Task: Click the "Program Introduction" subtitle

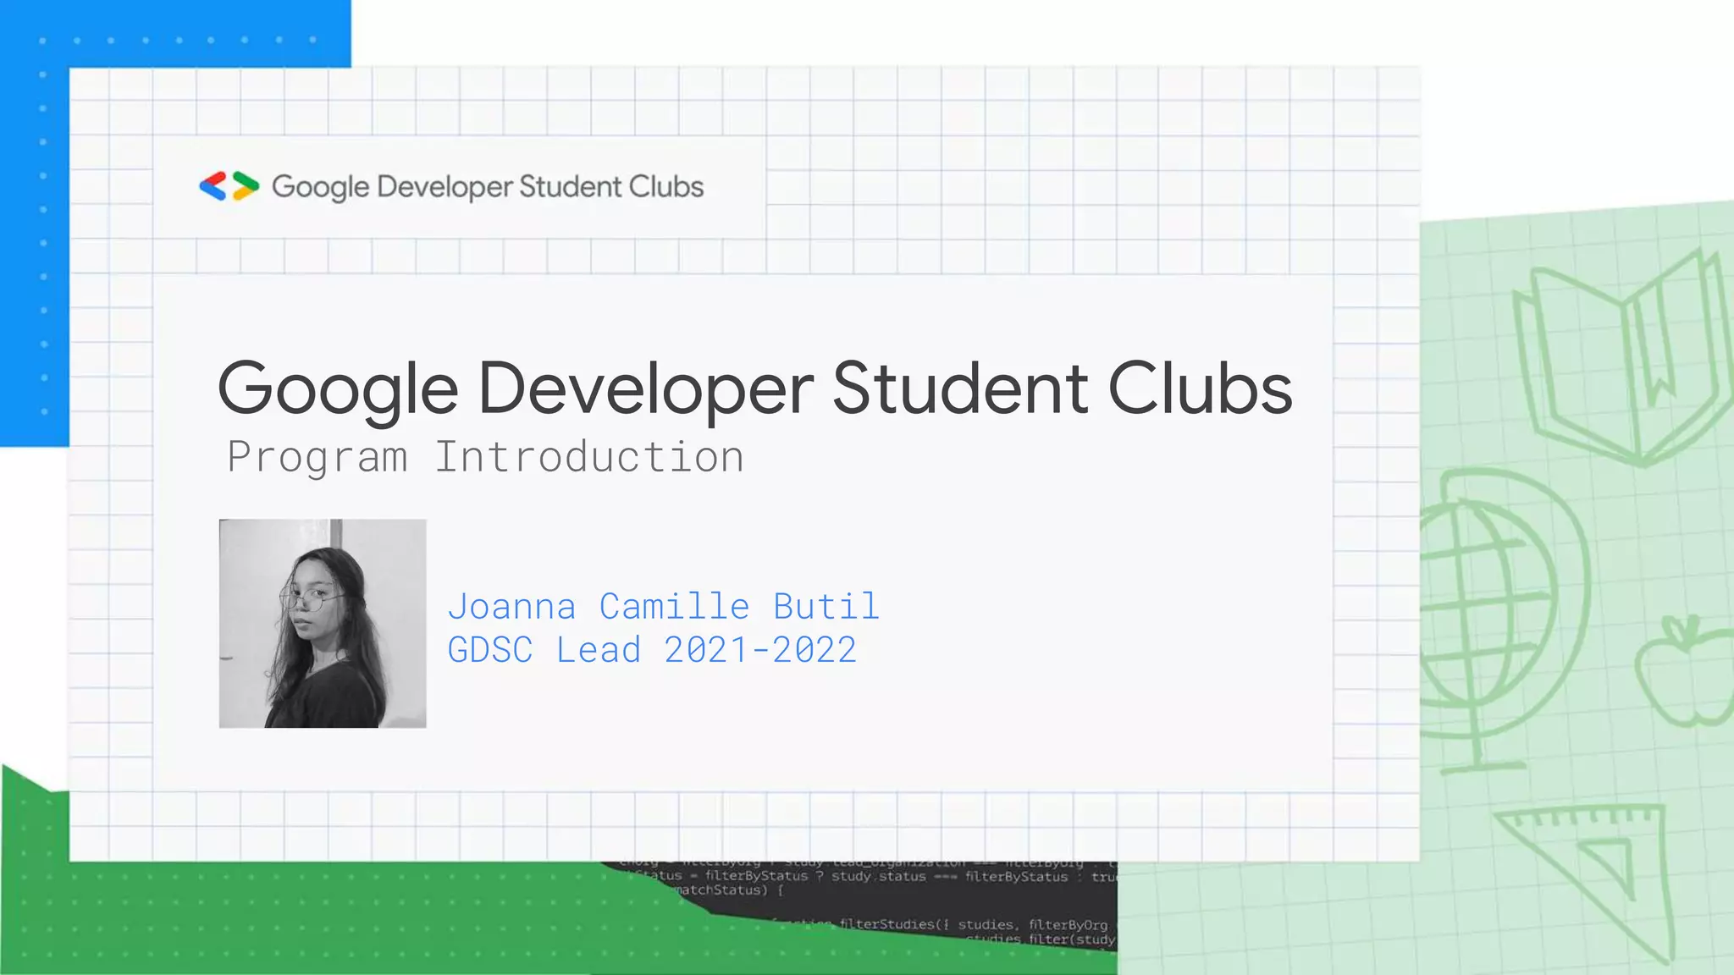Action: (486, 457)
